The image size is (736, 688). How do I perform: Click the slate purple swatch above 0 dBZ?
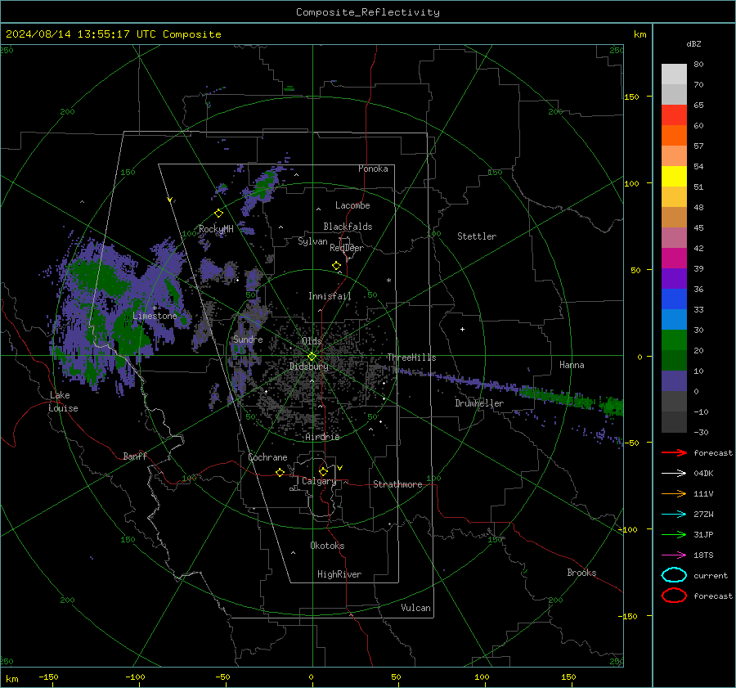674,381
